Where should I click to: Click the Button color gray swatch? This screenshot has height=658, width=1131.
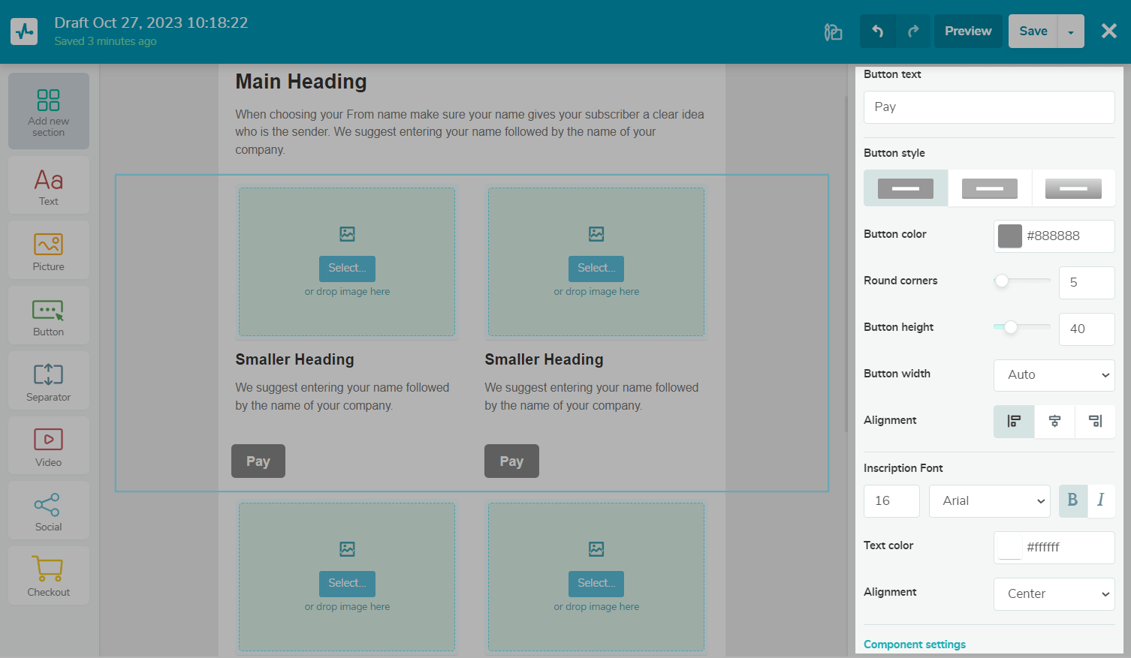point(1009,236)
